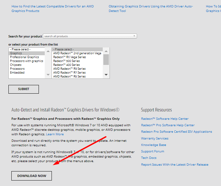
Task: Open 'Radeon Software Help Center' link
Action: click(x=165, y=119)
